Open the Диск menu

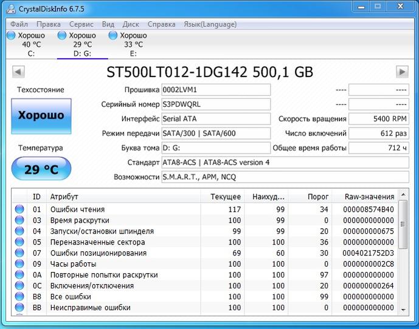pyautogui.click(x=131, y=24)
